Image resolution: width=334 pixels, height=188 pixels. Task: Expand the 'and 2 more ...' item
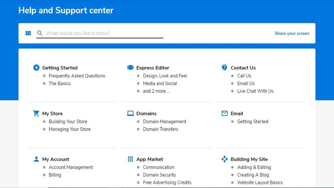point(157,91)
